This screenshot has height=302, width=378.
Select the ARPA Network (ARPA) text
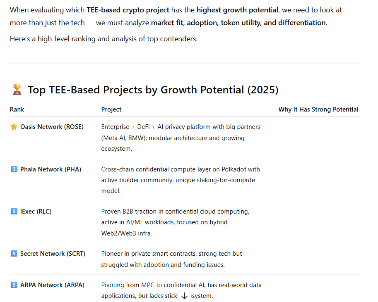pos(52,285)
